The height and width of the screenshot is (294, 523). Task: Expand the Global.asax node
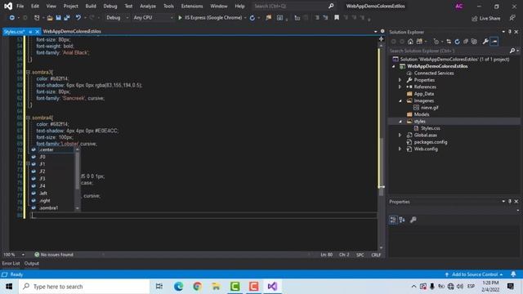(400, 135)
